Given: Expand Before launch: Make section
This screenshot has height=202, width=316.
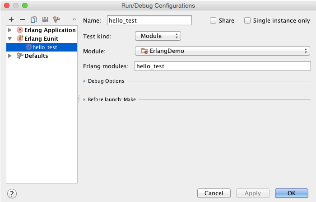Looking at the screenshot, I should 84,99.
